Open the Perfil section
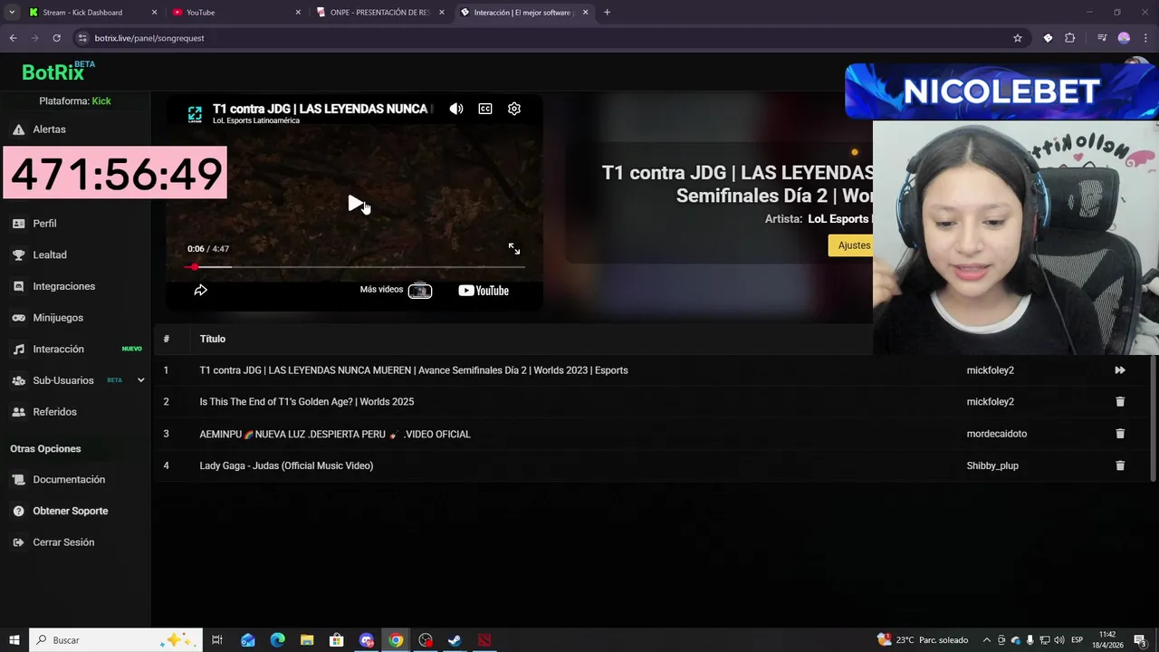The width and height of the screenshot is (1159, 652). coord(44,224)
